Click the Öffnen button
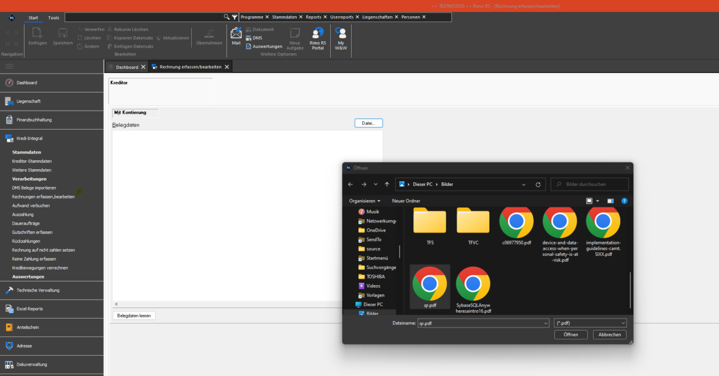This screenshot has width=719, height=376. (x=570, y=335)
